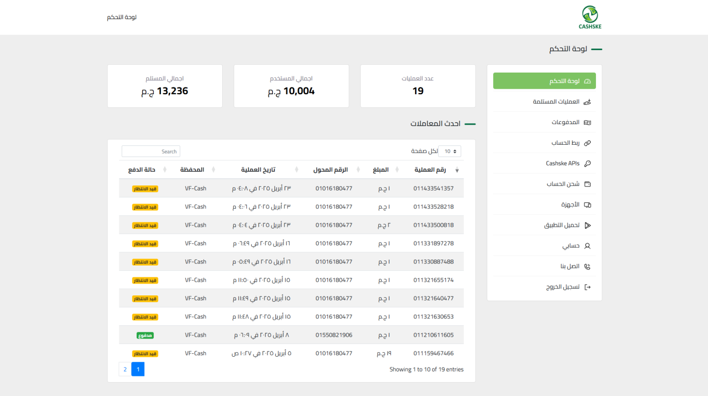Open اتصل بنا contact menu item
The width and height of the screenshot is (708, 396).
(570, 266)
